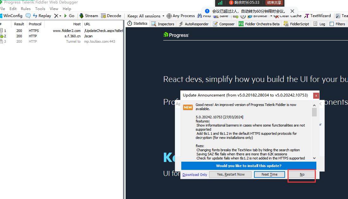Open the Help menu
348x199 pixels.
tap(67, 9)
